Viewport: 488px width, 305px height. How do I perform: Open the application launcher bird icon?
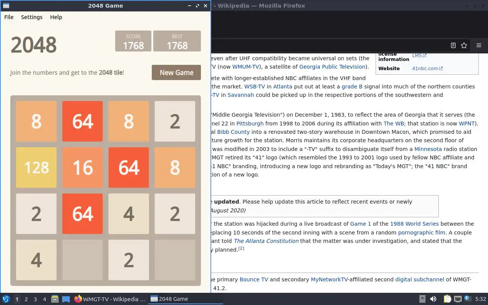click(x=6, y=299)
